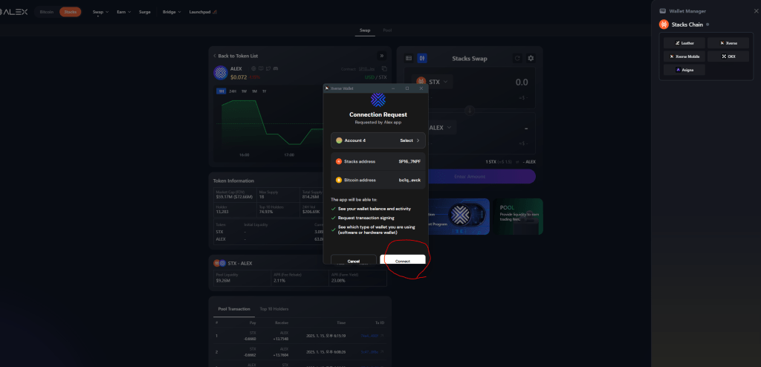Screen dimensions: 761x367
Task: Expand the Swap menu in navigation
Action: [100, 12]
